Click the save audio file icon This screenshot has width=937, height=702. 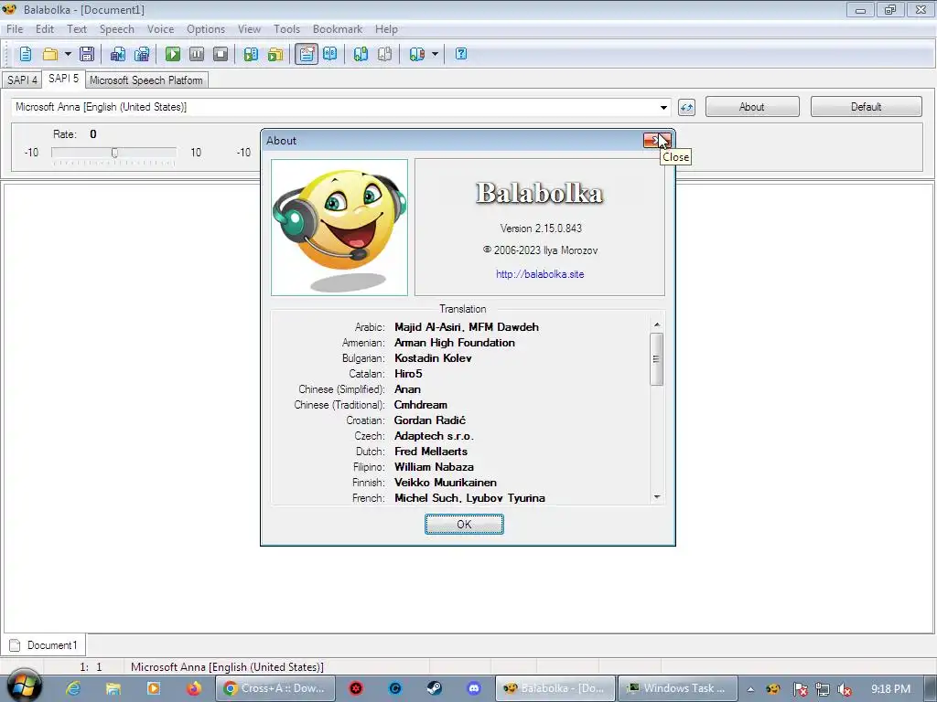[118, 54]
